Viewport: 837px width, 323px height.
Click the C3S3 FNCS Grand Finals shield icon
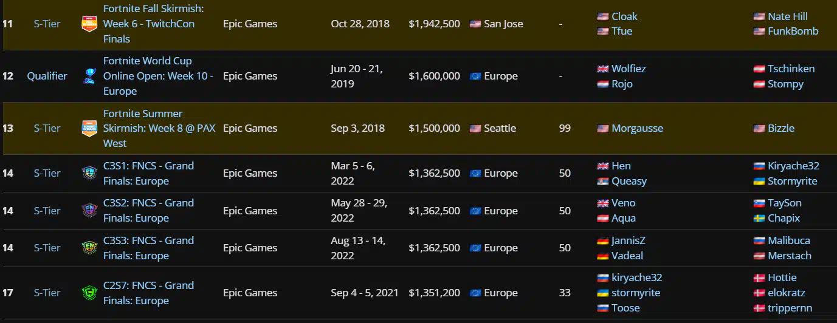click(89, 248)
